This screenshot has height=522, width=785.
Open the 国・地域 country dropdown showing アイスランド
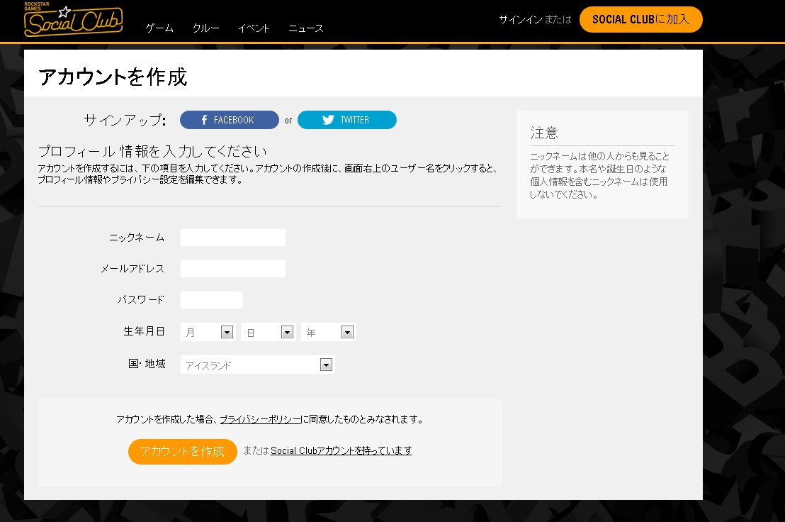[257, 365]
